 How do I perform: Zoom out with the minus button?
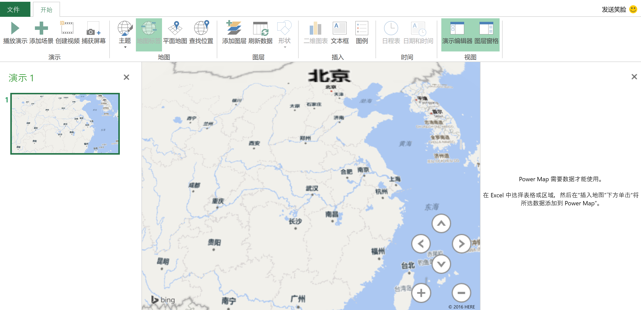point(461,293)
